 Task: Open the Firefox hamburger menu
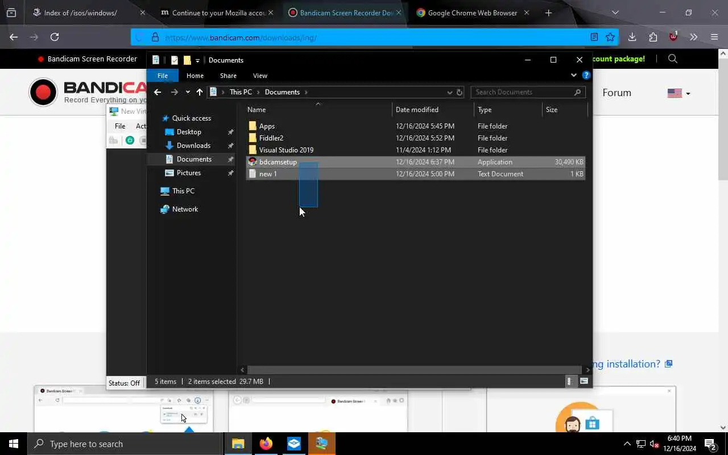(x=714, y=37)
